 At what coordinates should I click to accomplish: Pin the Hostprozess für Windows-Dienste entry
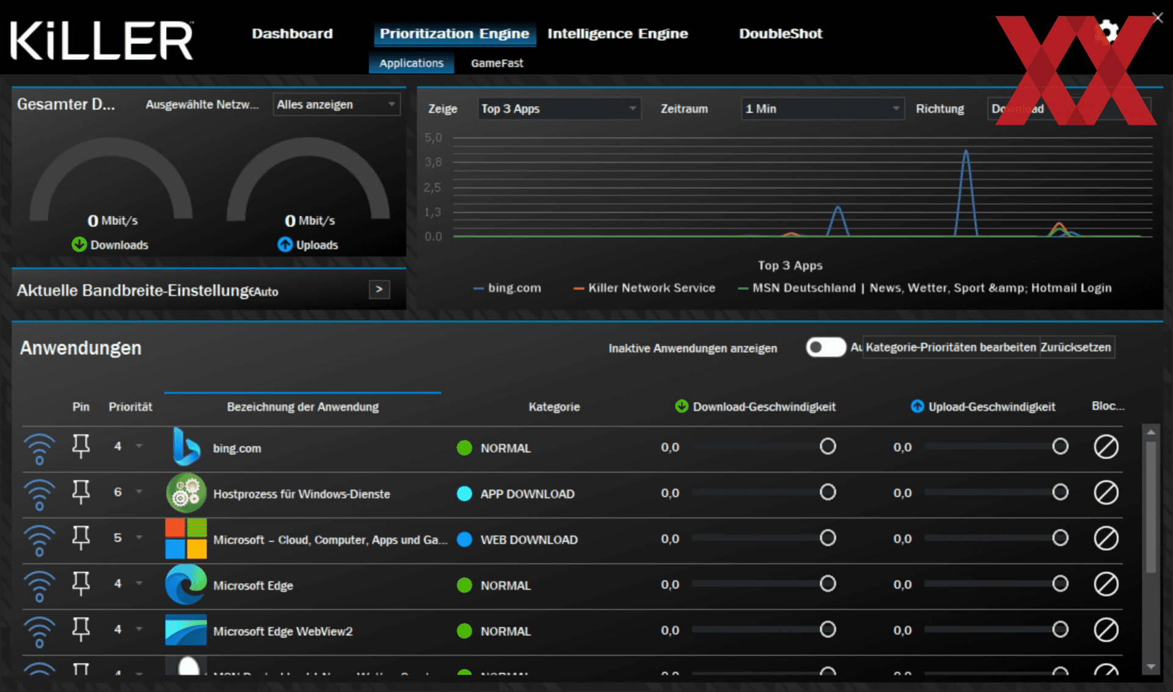click(81, 492)
